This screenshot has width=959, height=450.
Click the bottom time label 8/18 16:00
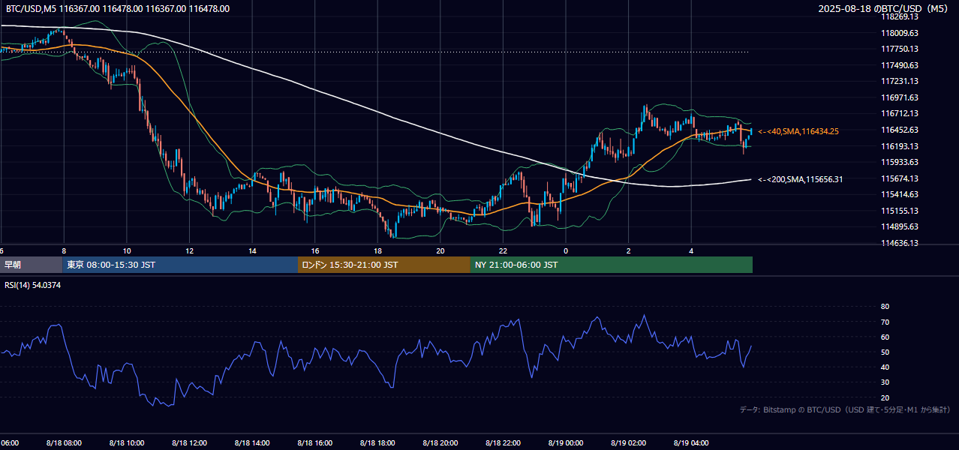pyautogui.click(x=315, y=442)
